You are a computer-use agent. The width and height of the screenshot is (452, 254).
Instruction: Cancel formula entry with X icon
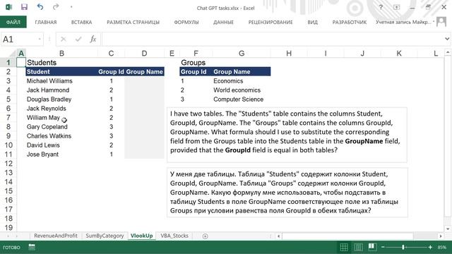(x=64, y=40)
